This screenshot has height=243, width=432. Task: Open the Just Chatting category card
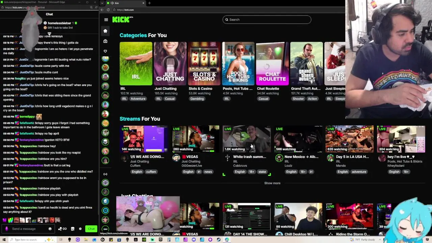pyautogui.click(x=170, y=63)
